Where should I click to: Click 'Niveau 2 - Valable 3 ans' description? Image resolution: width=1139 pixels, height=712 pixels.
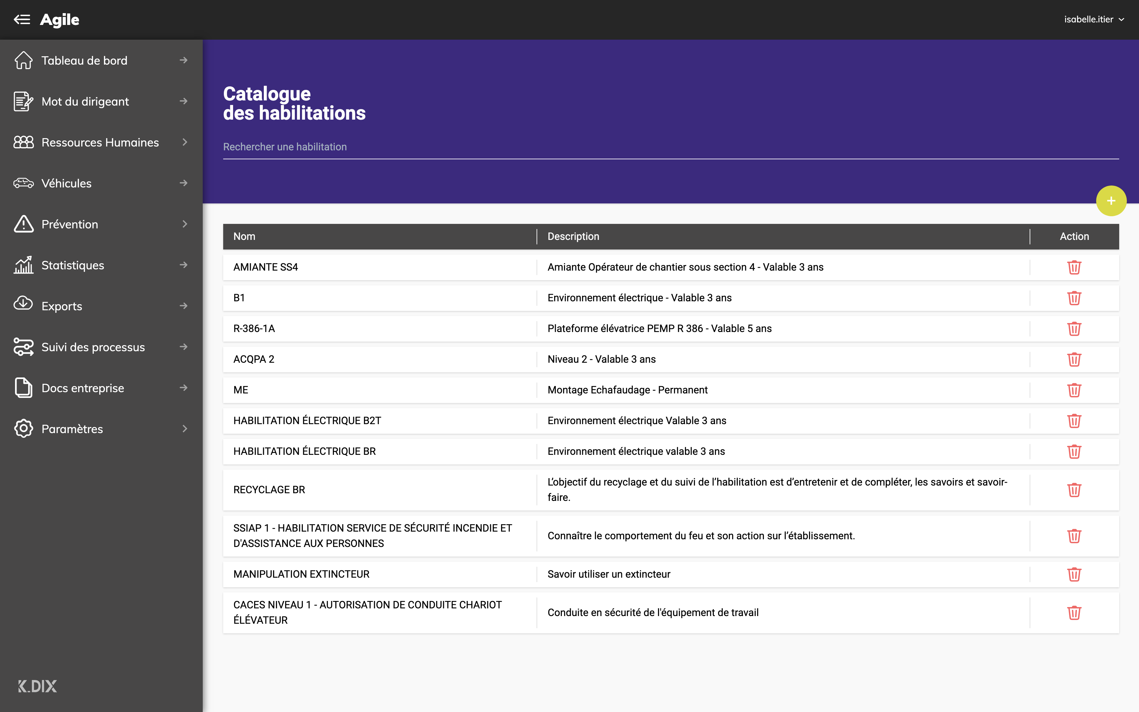(x=601, y=359)
